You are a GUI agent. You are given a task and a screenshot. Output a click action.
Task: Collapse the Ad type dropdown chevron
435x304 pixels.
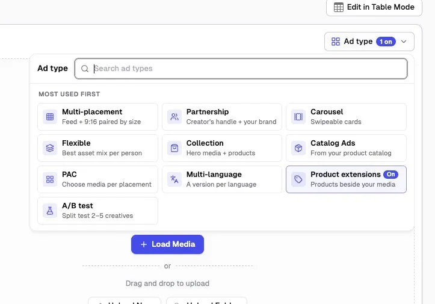click(x=404, y=42)
